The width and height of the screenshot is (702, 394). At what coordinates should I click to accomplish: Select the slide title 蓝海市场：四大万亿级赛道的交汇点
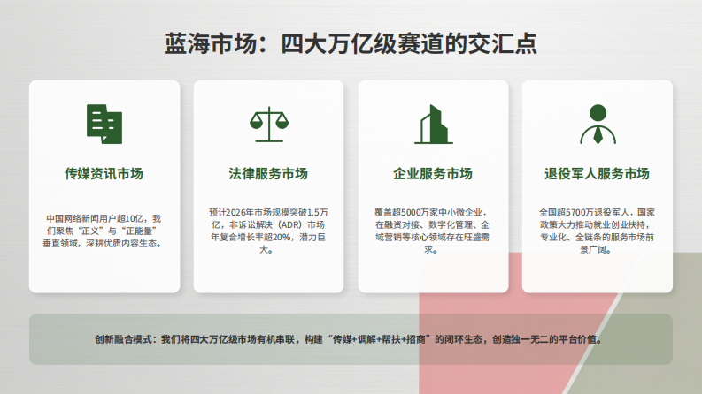coord(351,44)
